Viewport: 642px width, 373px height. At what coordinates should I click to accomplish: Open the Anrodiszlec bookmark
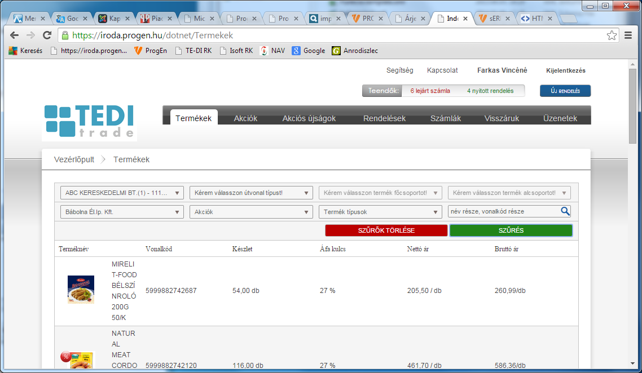[355, 51]
